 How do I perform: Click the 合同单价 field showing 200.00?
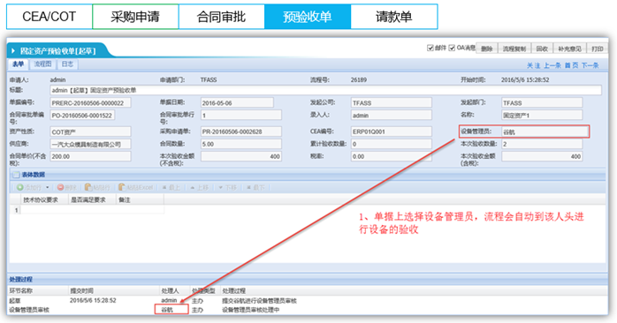coord(90,156)
